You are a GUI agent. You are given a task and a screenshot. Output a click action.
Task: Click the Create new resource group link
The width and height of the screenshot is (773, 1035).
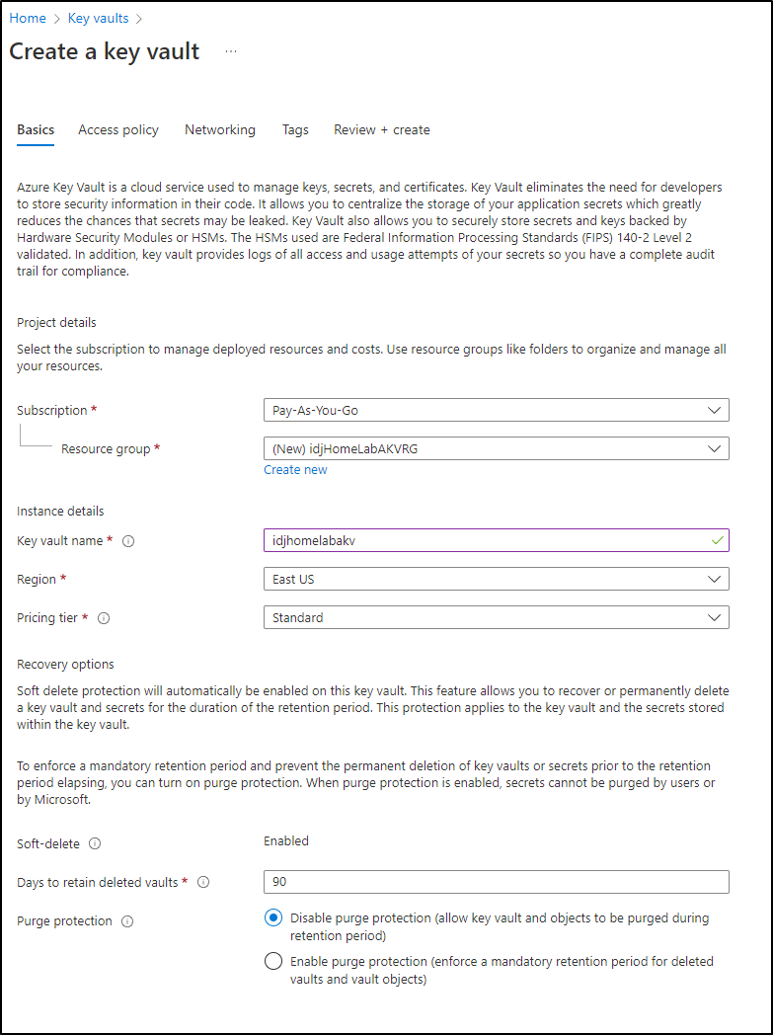point(295,470)
